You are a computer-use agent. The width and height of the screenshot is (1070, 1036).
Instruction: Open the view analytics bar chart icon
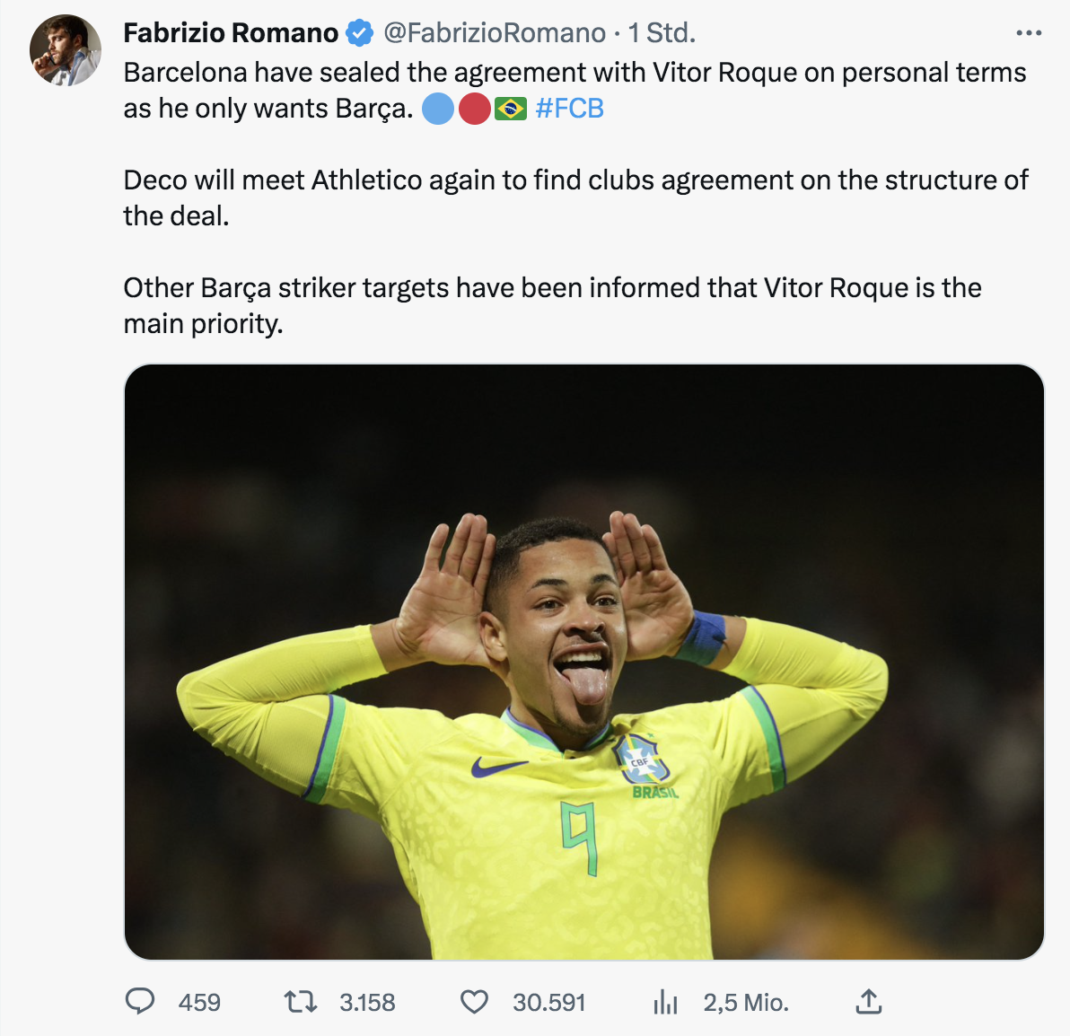[665, 1001]
